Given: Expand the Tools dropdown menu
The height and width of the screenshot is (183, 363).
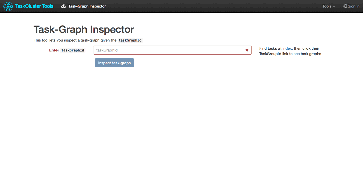Looking at the screenshot, I should click(x=329, y=6).
